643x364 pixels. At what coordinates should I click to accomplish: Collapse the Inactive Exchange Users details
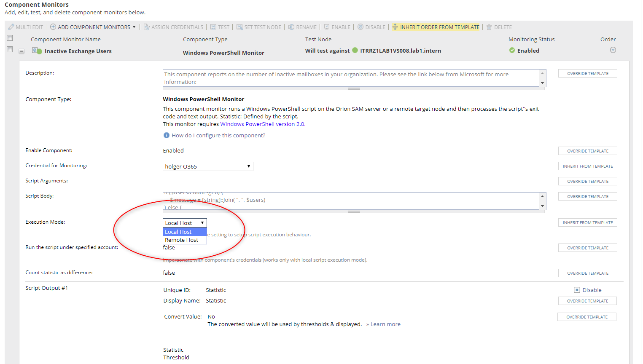point(22,51)
